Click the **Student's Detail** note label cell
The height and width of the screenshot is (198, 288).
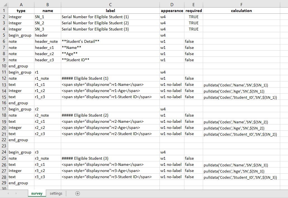pos(110,41)
